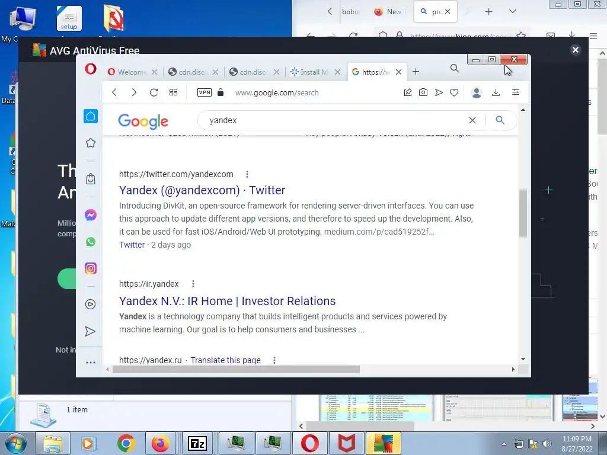Click Opera page scroll down arrow
Screen dimensions: 607x455
[x=523, y=359]
